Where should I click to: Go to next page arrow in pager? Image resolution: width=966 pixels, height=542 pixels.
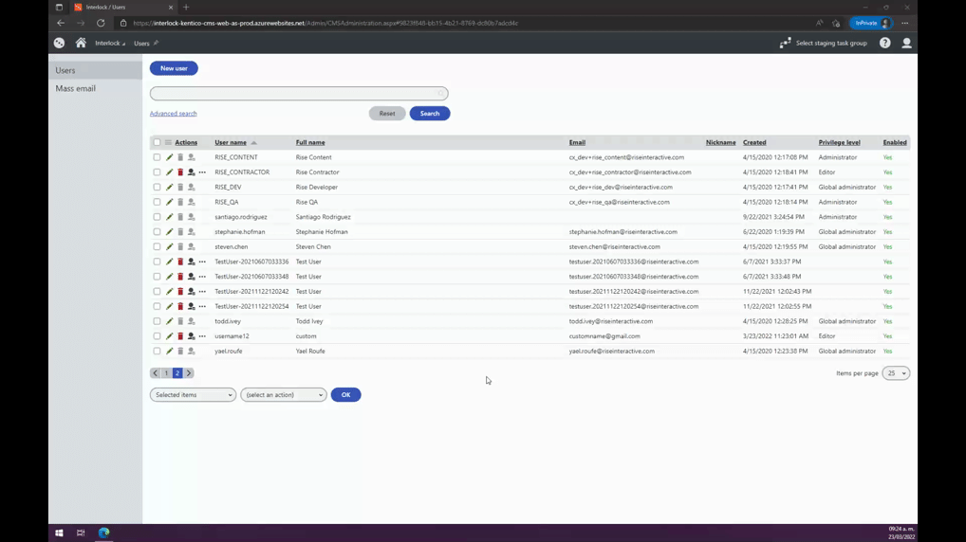point(189,372)
